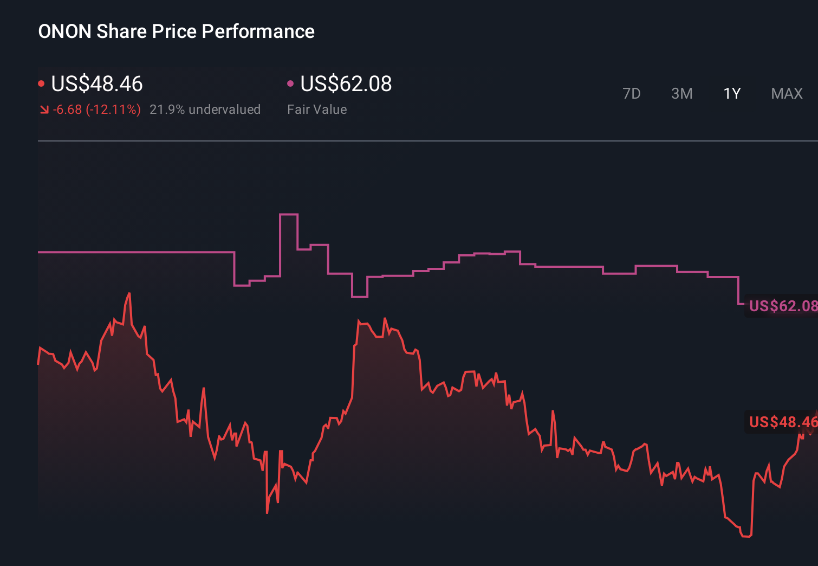Click the red share price legend dot
Viewport: 818px width, 566px height.
click(42, 82)
